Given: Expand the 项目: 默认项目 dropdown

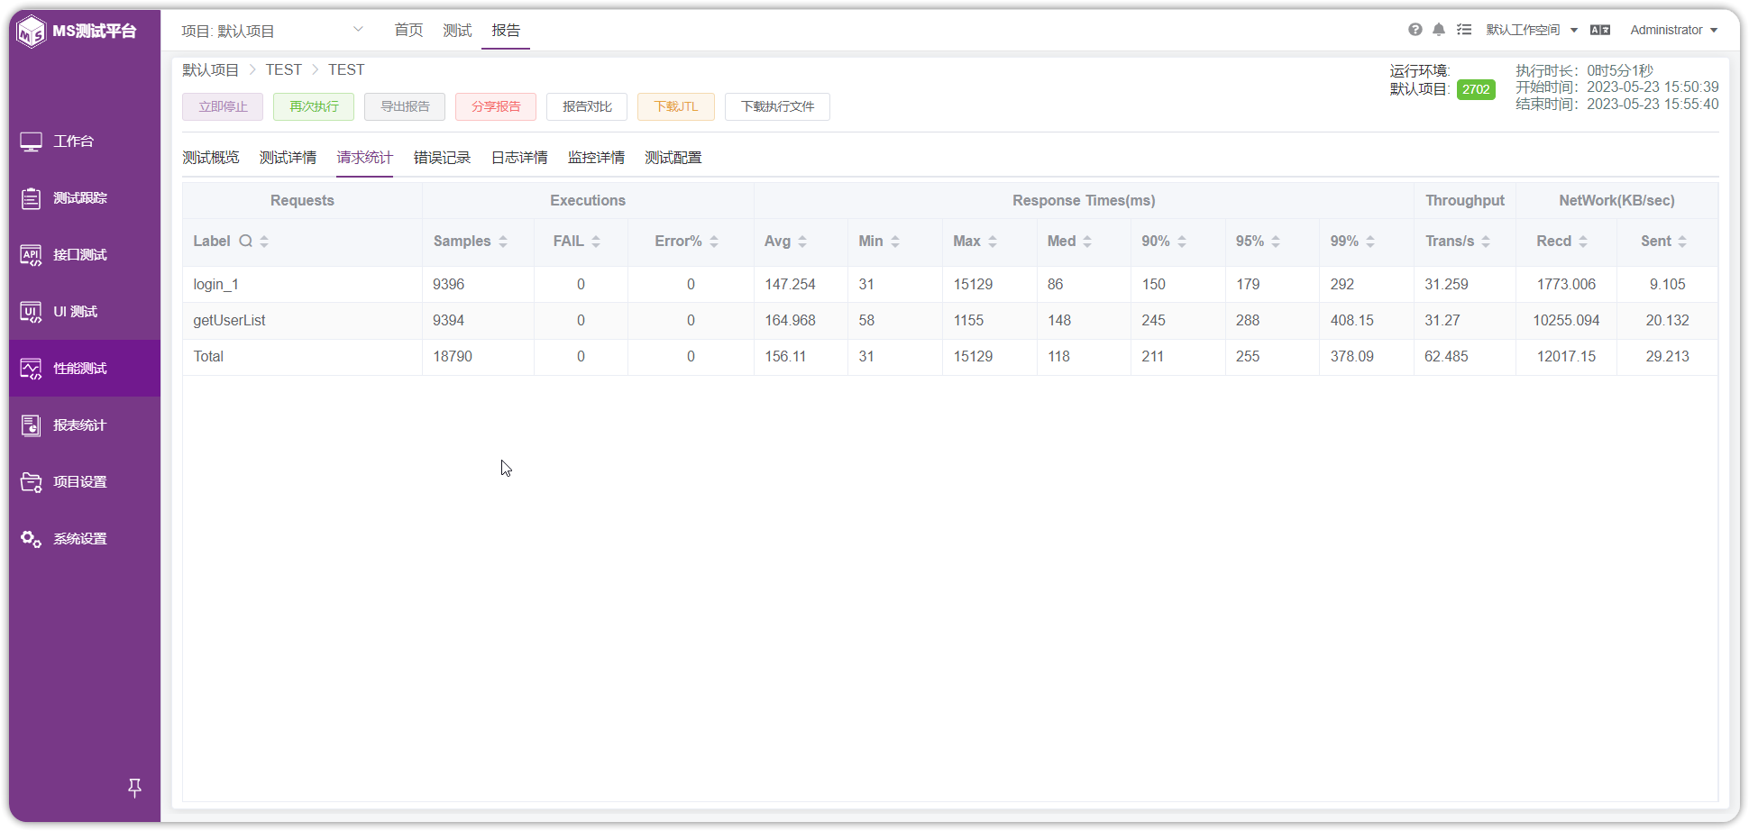Looking at the screenshot, I should (x=272, y=31).
